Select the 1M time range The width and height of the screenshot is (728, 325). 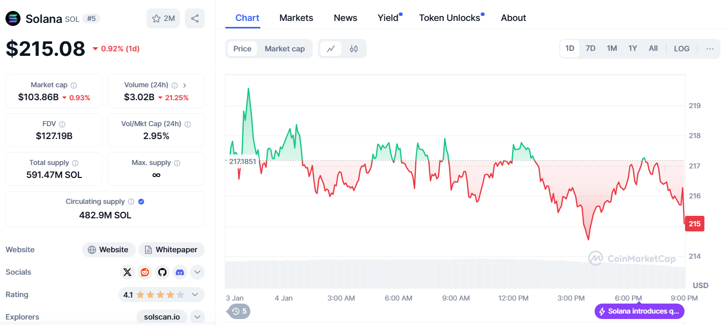click(x=612, y=49)
